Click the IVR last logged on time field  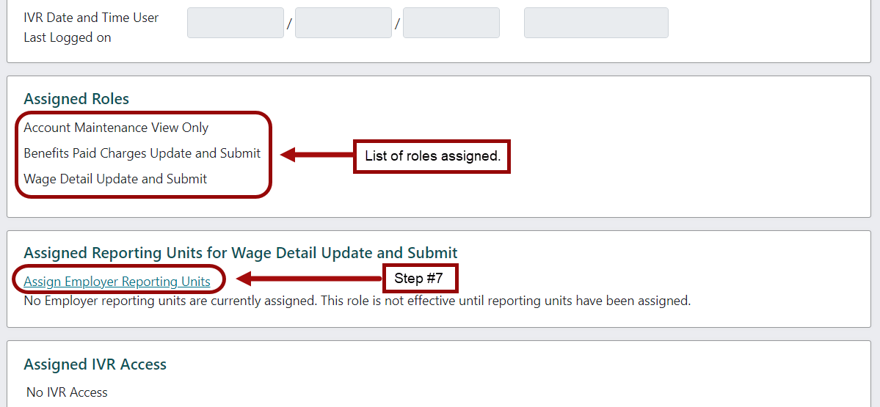click(595, 23)
